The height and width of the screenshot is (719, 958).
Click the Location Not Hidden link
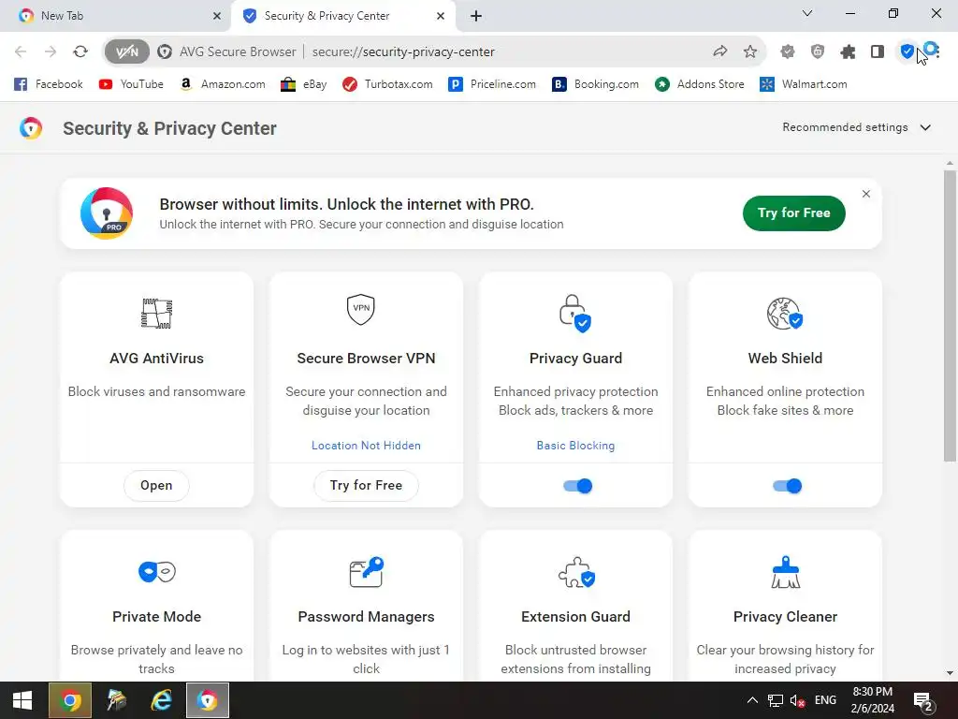[x=366, y=446]
